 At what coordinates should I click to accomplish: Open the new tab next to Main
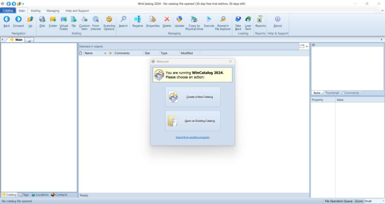[x=29, y=40]
